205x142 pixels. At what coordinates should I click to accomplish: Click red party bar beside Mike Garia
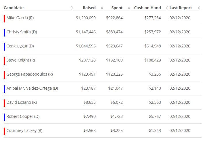[4, 18]
